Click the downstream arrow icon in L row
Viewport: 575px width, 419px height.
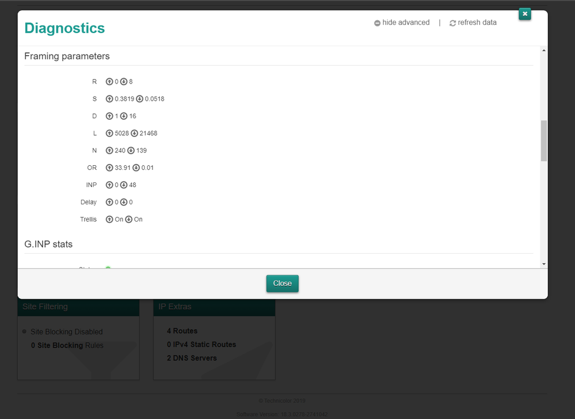pyautogui.click(x=134, y=134)
